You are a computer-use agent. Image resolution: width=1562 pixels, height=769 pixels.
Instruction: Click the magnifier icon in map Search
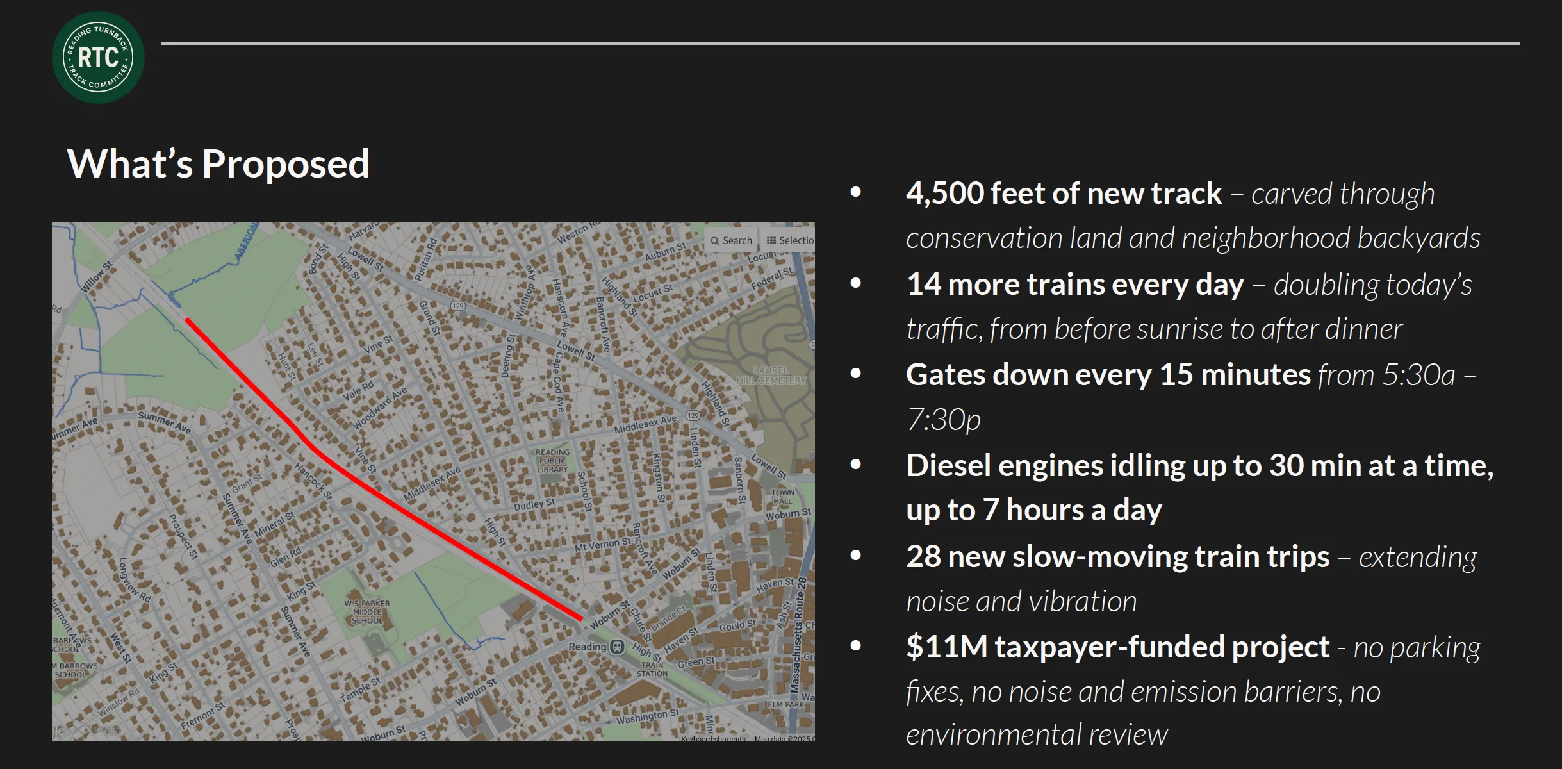coord(714,241)
